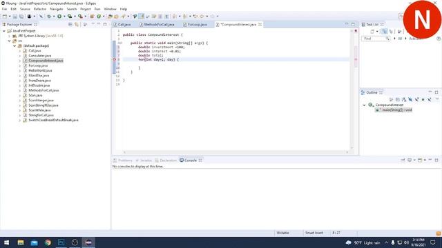Open the Navigate menu
This screenshot has width=442, height=248.
click(57, 9)
